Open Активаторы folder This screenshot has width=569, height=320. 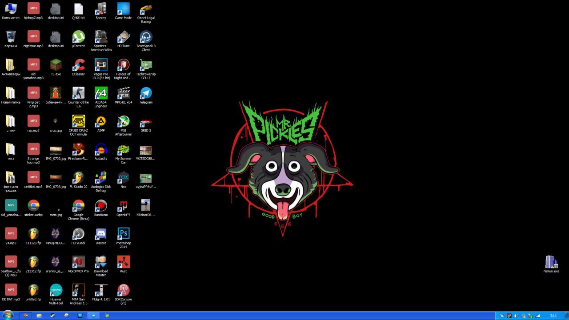click(x=11, y=67)
